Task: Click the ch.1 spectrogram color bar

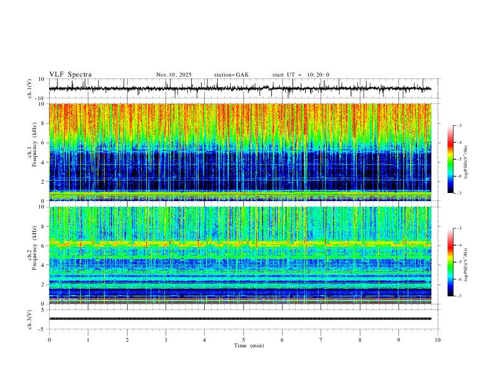Action: (x=451, y=159)
